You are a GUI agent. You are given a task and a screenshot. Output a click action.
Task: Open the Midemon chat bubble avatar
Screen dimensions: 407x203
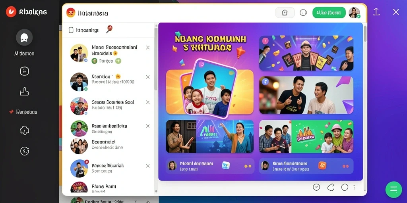pos(24,37)
